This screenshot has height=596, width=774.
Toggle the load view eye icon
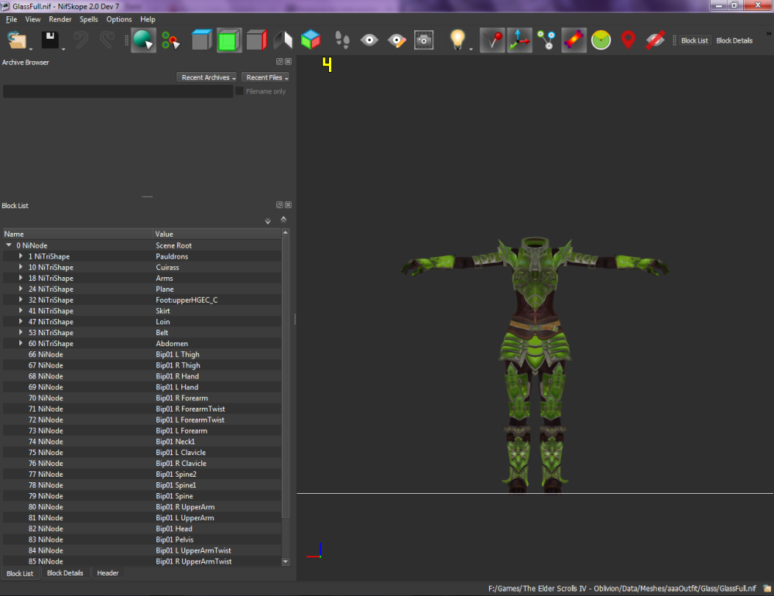[369, 40]
